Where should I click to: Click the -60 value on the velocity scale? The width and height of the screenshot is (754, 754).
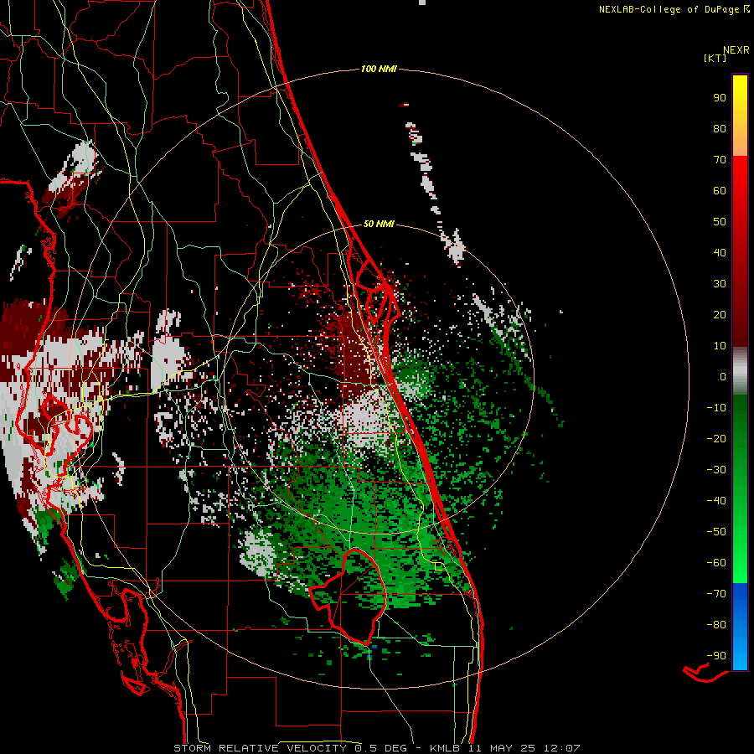pos(716,563)
